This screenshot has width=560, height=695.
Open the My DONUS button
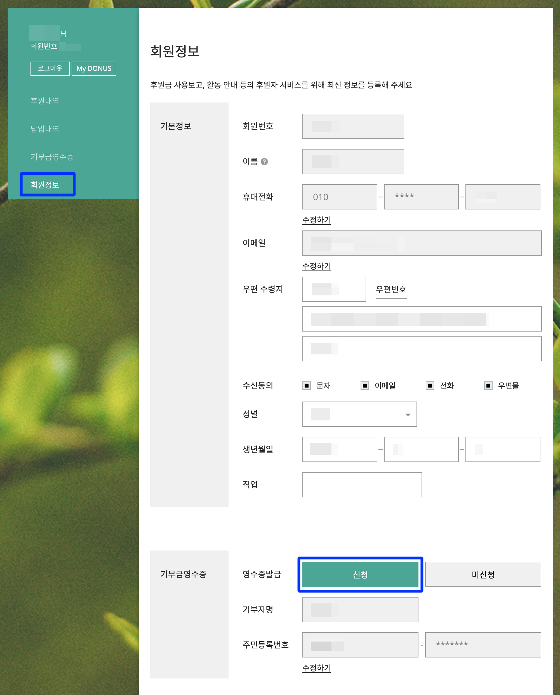coord(94,69)
